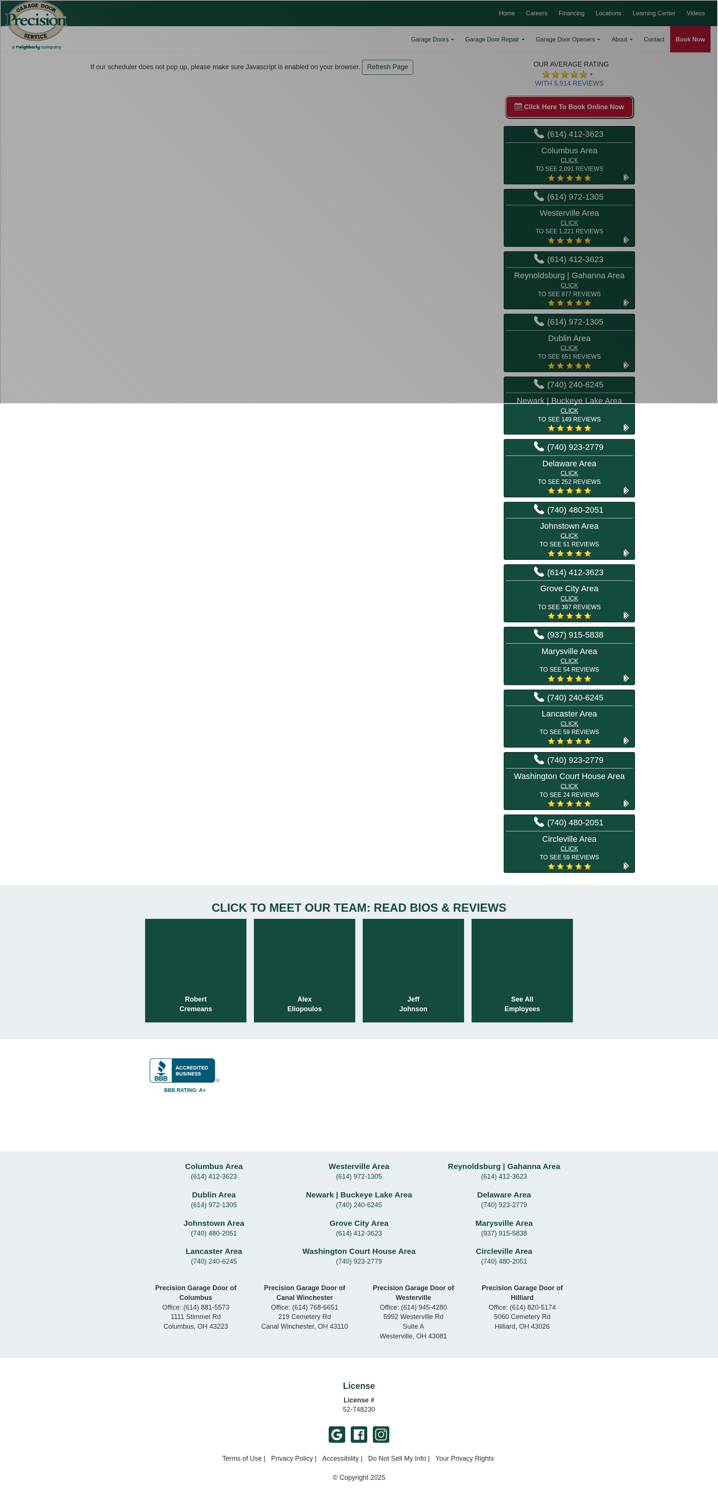Click the arrow icon on the Circleville Area card

pyautogui.click(x=626, y=866)
